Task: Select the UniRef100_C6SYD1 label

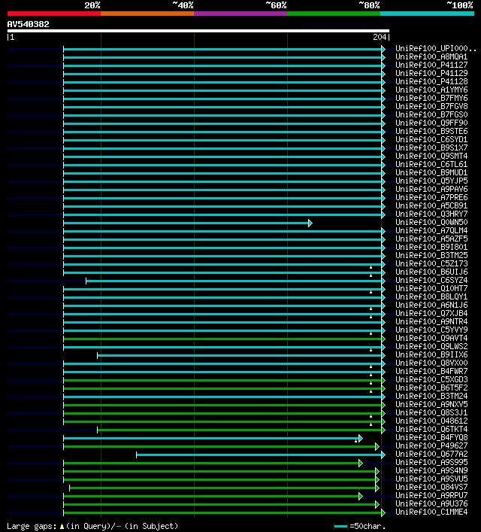Action: pos(431,139)
